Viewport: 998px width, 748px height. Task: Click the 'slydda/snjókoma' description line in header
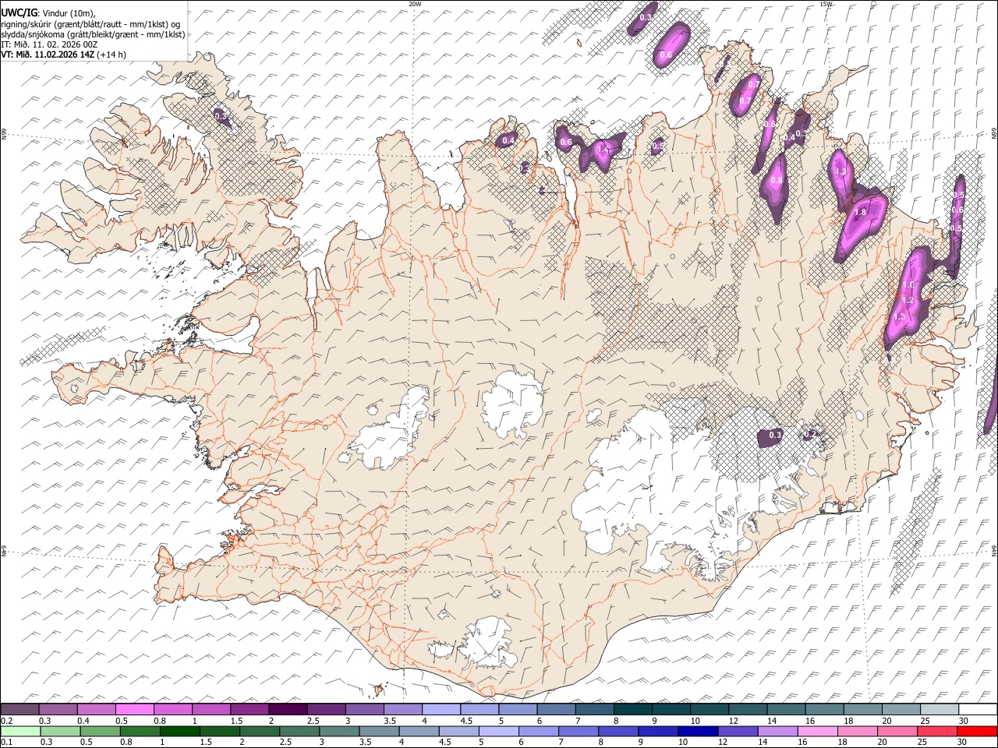[94, 34]
